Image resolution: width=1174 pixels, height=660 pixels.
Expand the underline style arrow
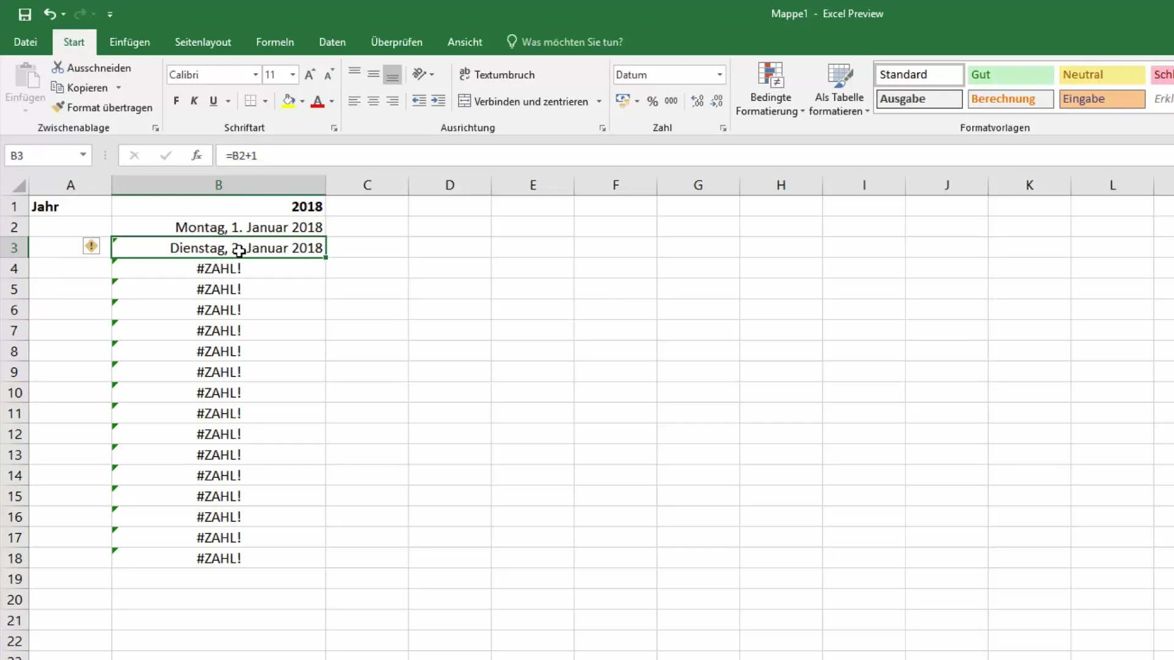228,101
